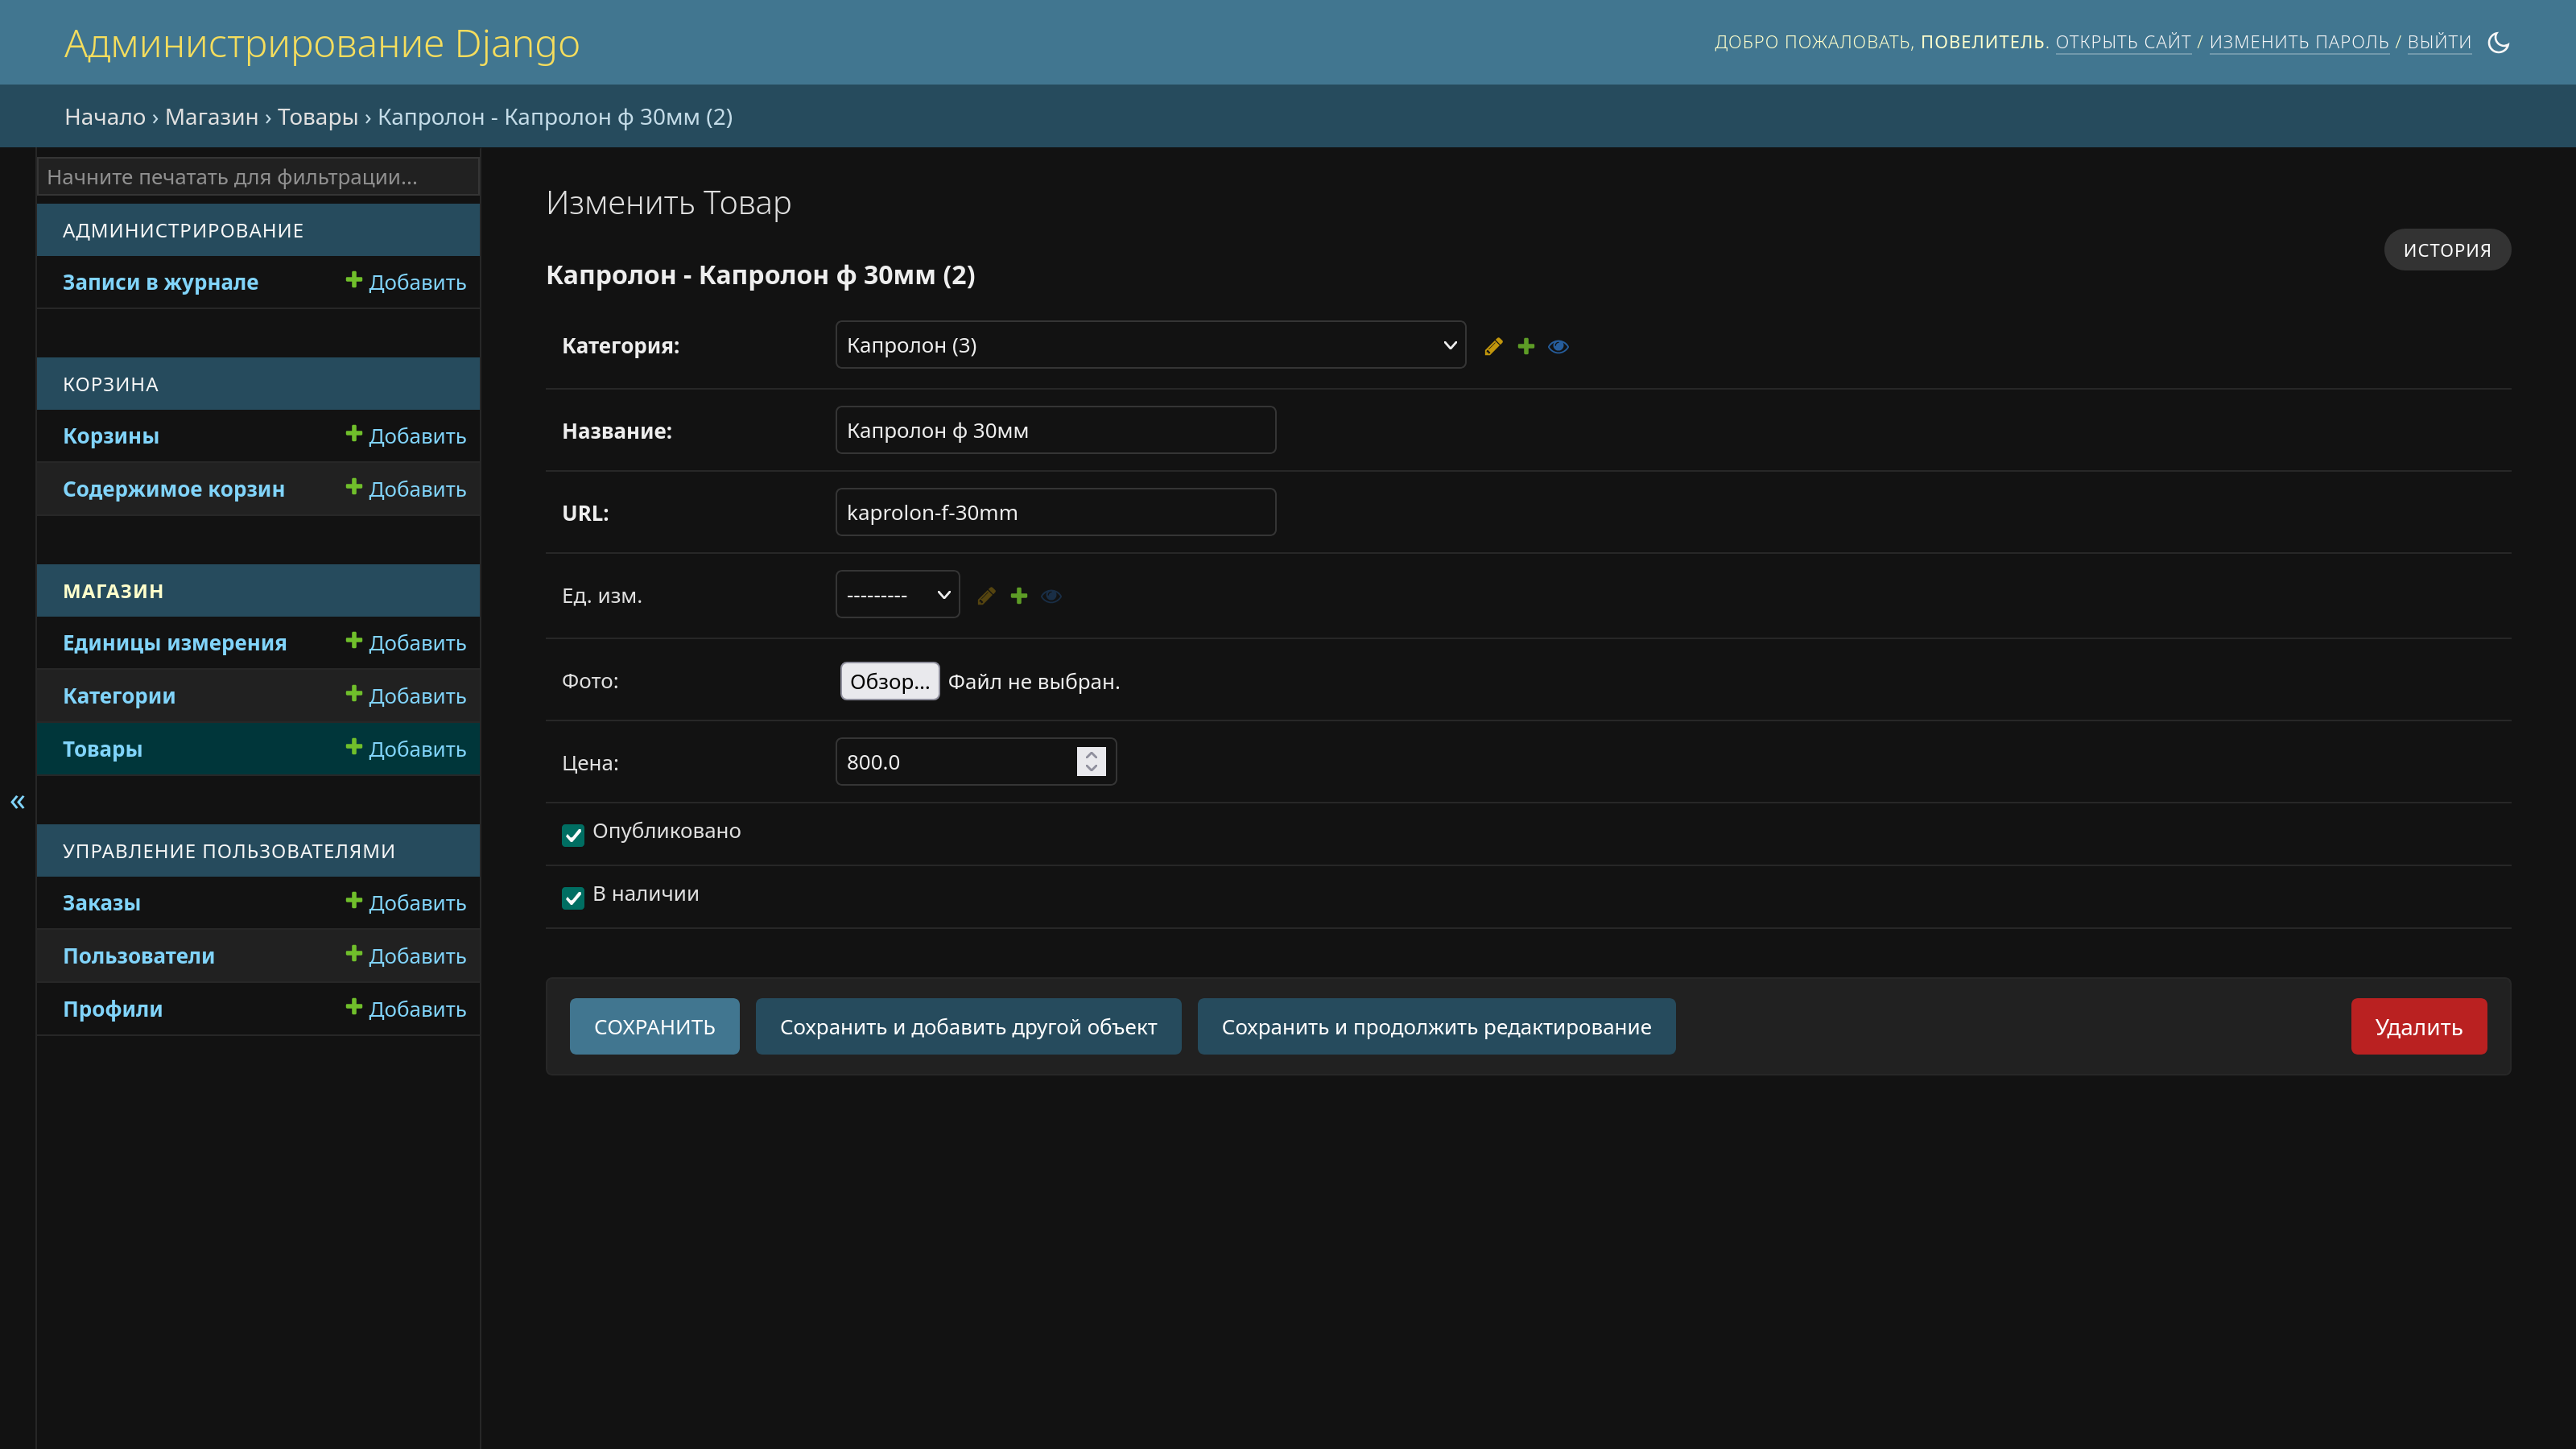Add a new Корзины entry
Screen dimensions: 2576x1449
coord(406,436)
